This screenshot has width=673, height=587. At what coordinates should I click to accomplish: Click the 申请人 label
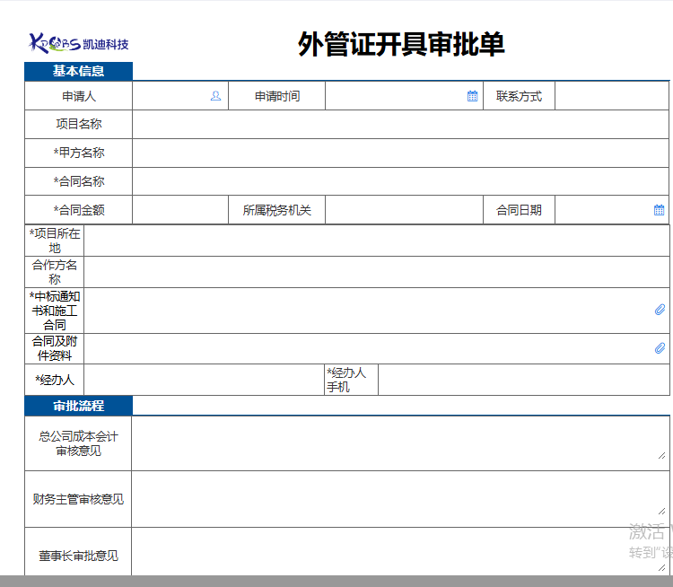[79, 96]
